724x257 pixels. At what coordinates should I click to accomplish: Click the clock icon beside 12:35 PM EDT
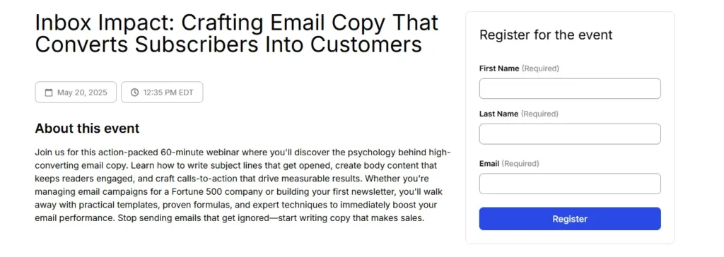(134, 92)
